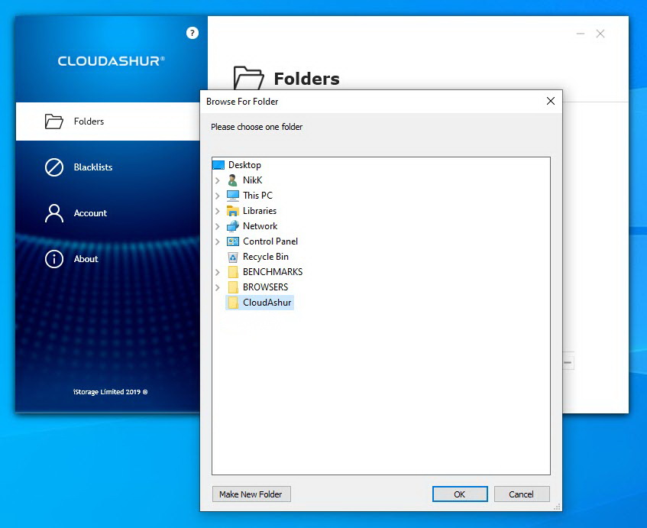This screenshot has width=647, height=528.
Task: Click the Recycle Bin icon
Action: click(233, 257)
